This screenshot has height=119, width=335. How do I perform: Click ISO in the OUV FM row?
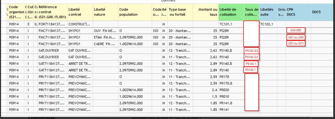point(156,31)
